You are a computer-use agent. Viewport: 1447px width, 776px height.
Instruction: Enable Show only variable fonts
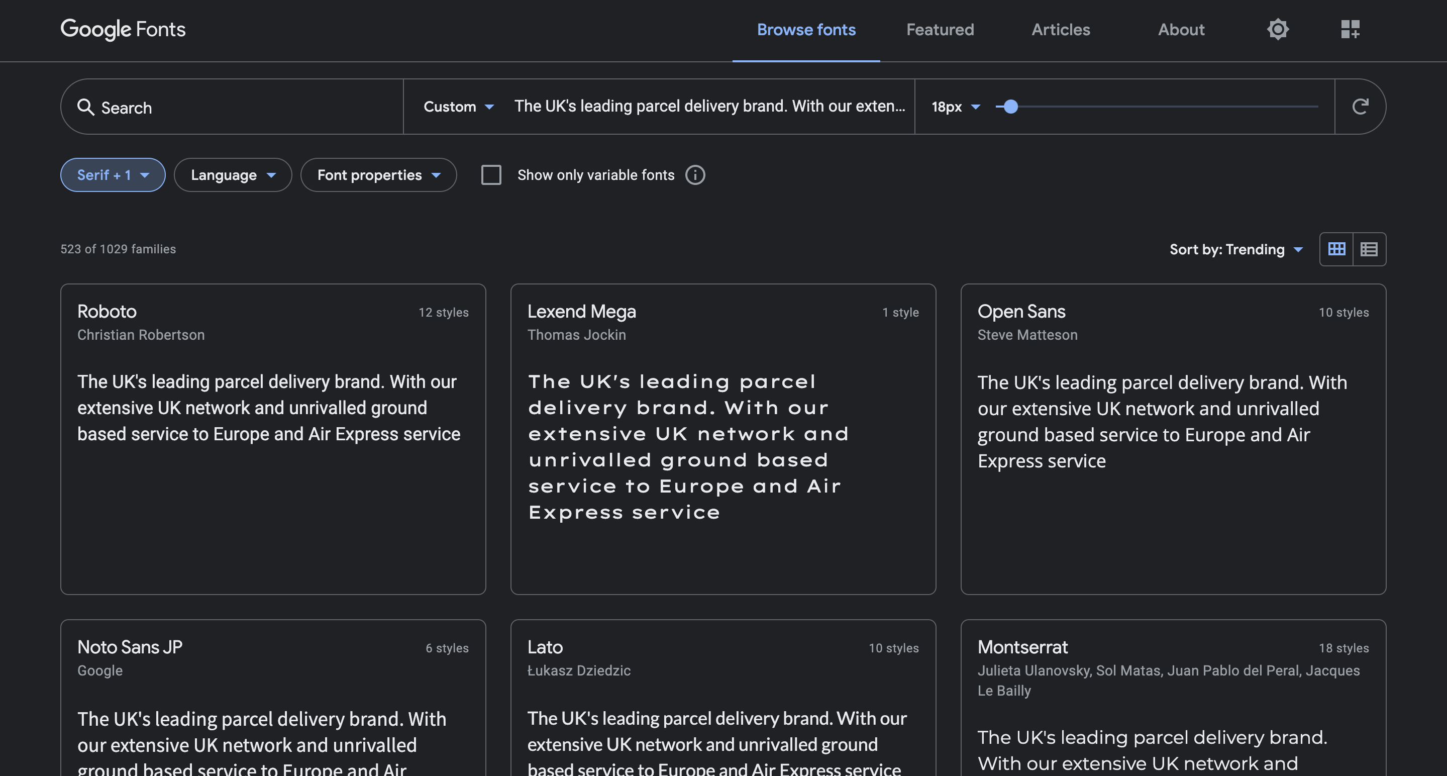491,175
